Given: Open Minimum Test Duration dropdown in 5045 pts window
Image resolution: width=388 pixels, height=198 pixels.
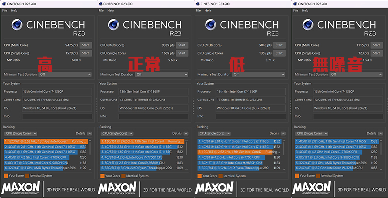Looking at the screenshot, I should pyautogui.click(x=259, y=74).
